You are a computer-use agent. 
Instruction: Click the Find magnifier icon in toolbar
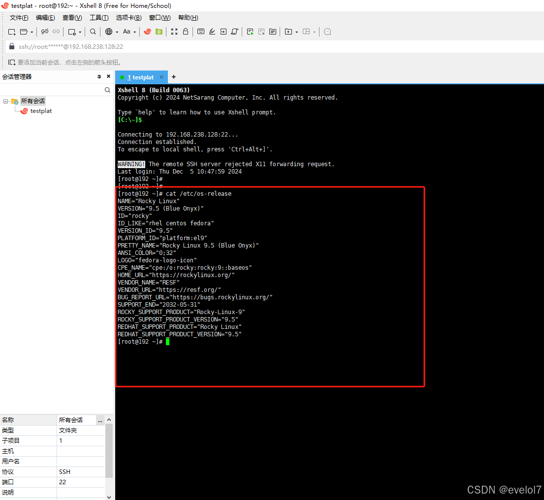93,32
